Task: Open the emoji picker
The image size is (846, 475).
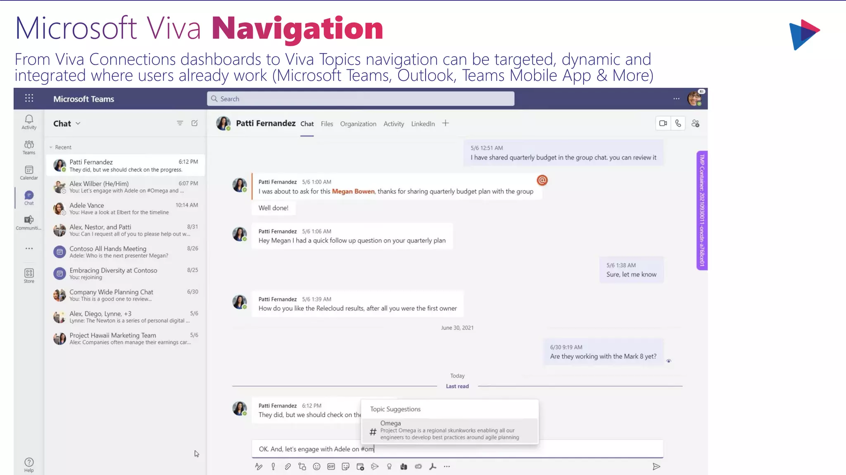Action: pos(316,466)
